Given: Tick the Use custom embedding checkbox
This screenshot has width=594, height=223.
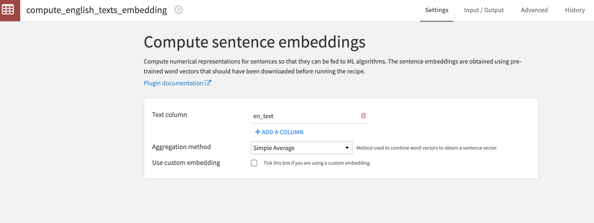Looking at the screenshot, I should (x=254, y=163).
